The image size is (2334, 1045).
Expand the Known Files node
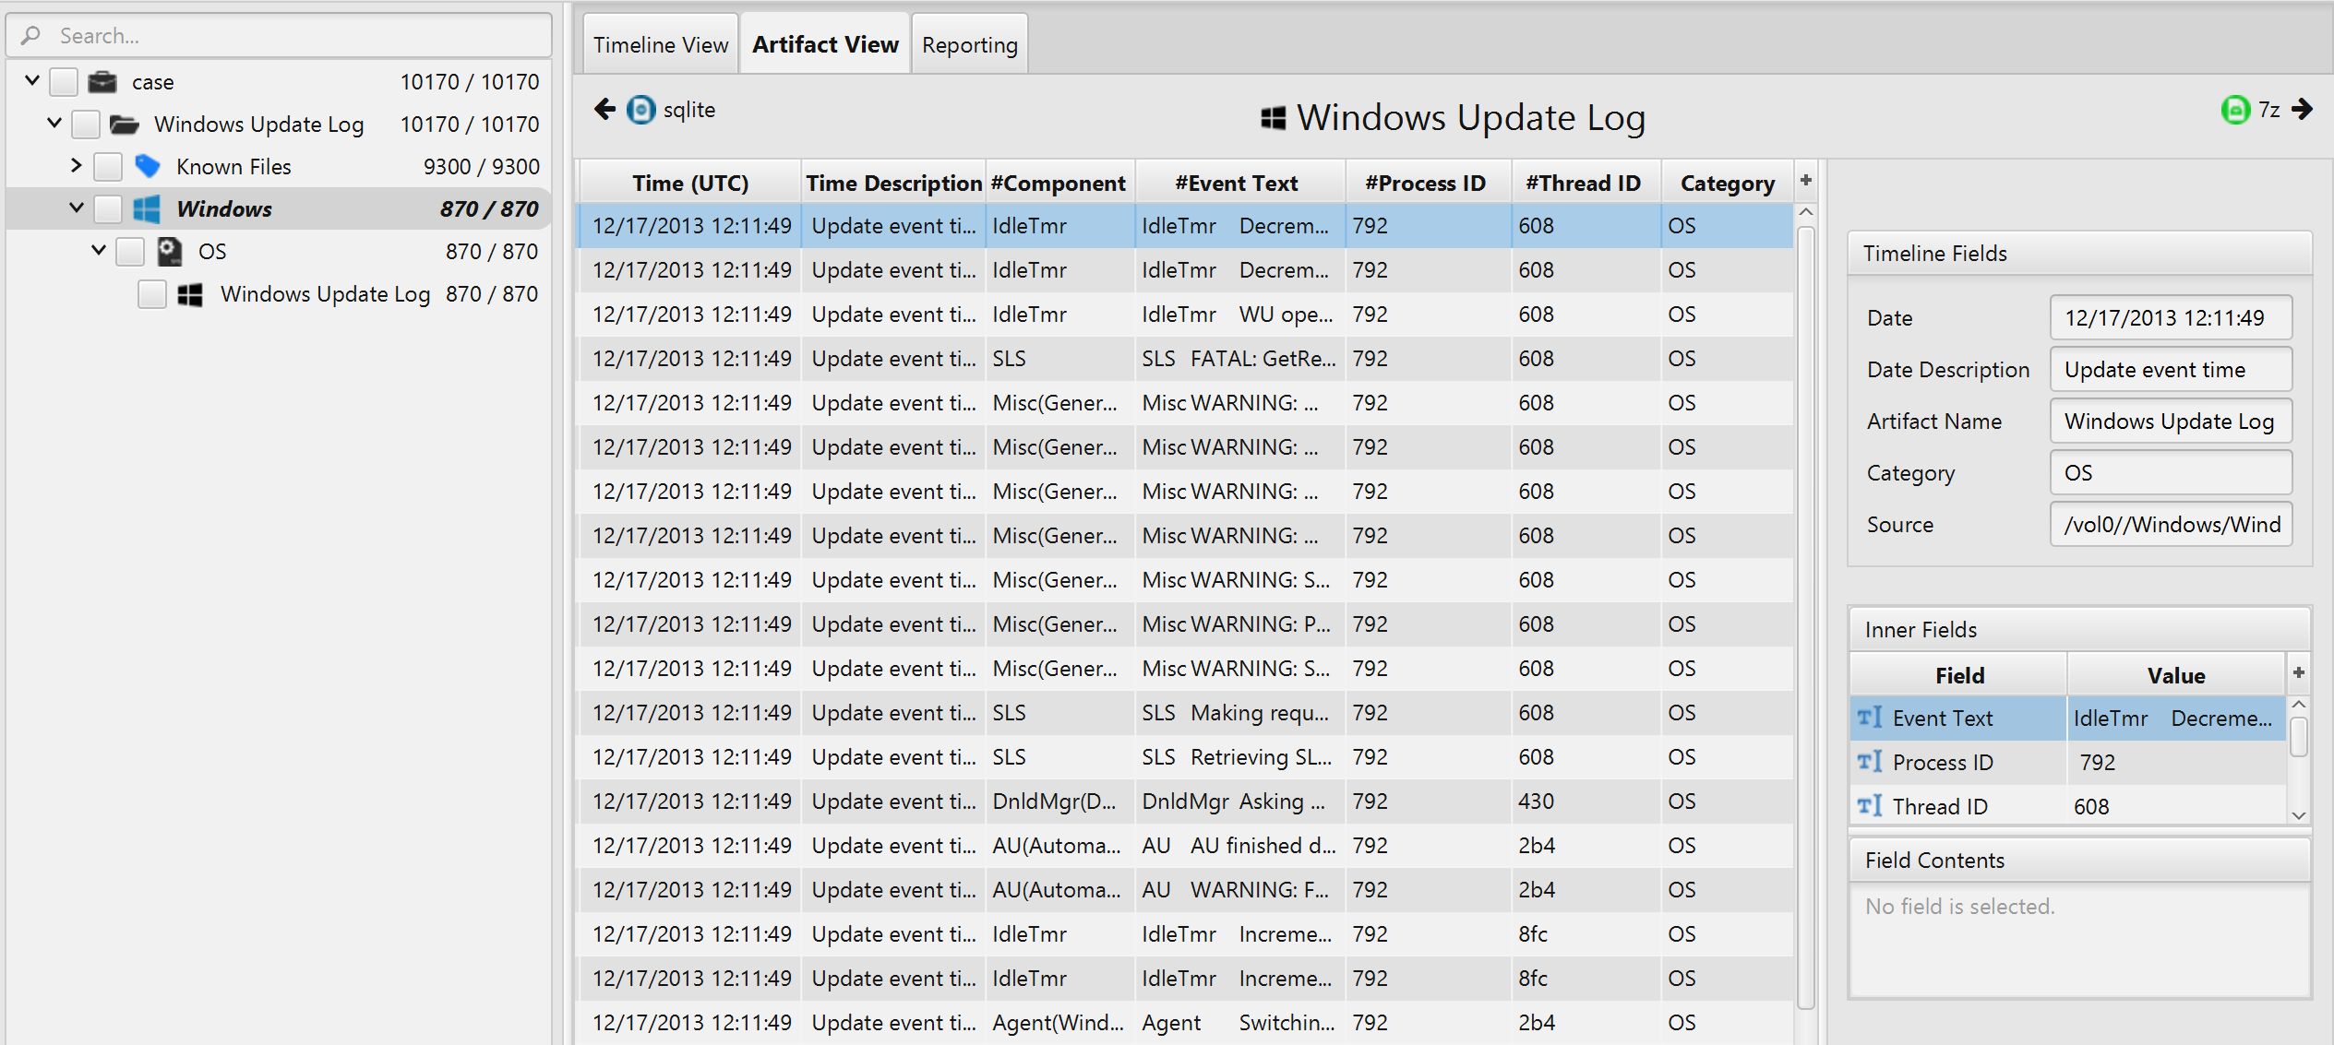pyautogui.click(x=77, y=166)
